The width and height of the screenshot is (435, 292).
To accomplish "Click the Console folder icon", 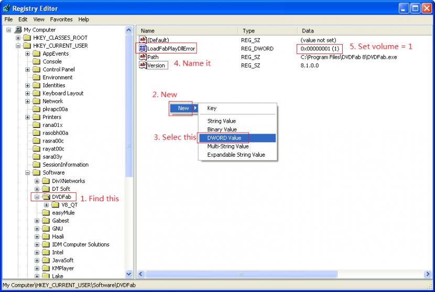I will (x=37, y=61).
